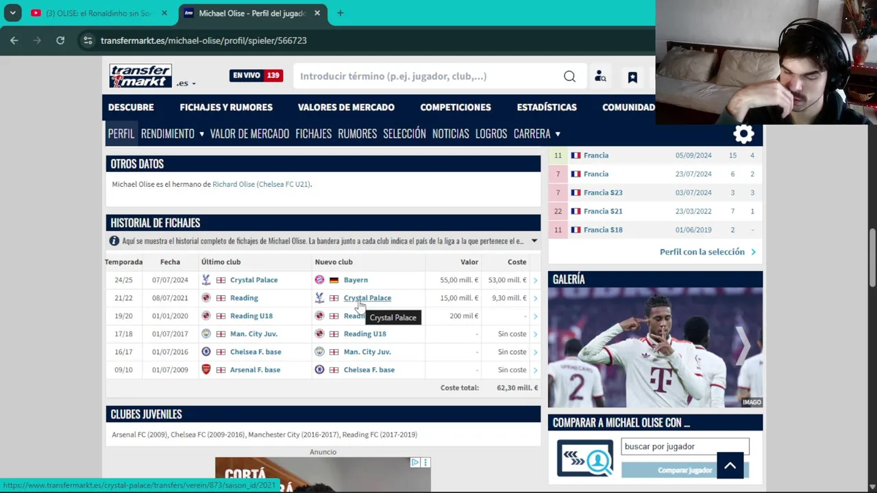Viewport: 877px width, 493px height.
Task: Open transfer details arrow for 17/18 row
Action: coord(535,334)
